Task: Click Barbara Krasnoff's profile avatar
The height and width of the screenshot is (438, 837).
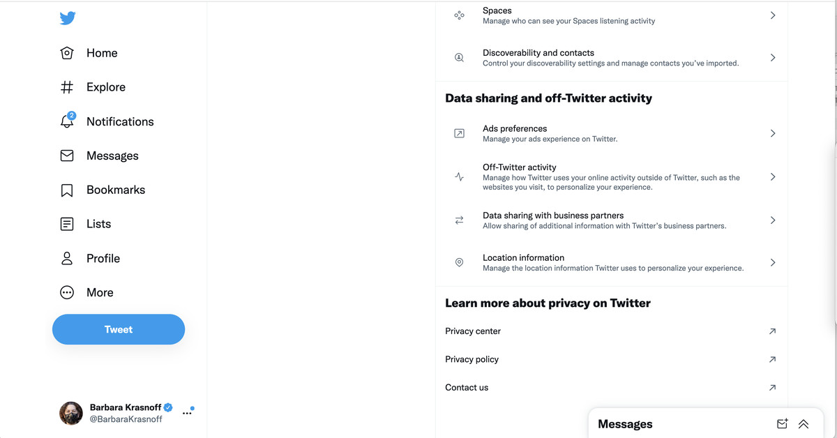Action: (71, 413)
